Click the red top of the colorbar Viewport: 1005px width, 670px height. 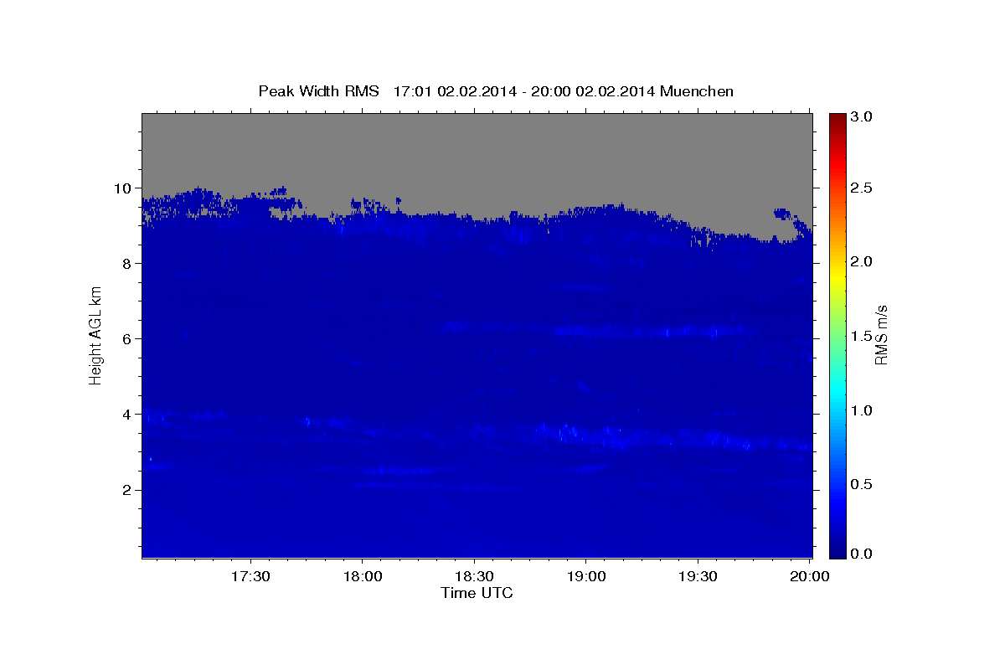(837, 126)
